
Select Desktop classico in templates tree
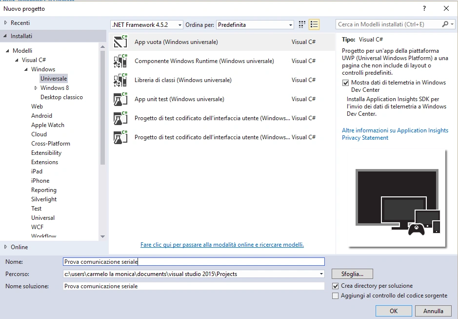61,97
